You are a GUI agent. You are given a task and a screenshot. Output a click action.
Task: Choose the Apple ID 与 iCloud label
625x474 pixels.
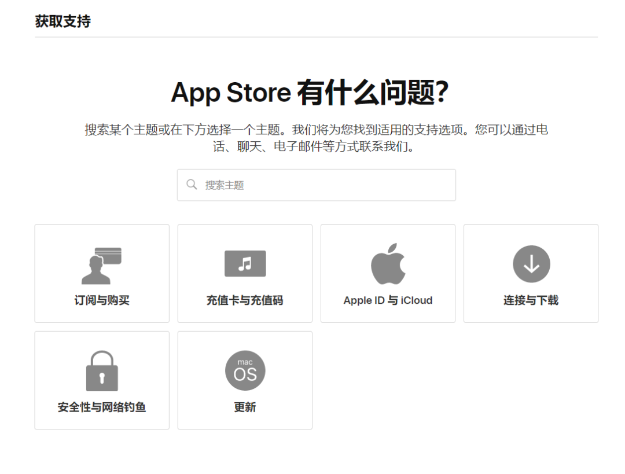point(388,300)
